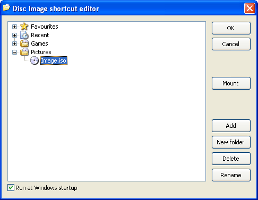258x200 pixels.
Task: Click the Recent clock document icon
Action: (x=24, y=35)
